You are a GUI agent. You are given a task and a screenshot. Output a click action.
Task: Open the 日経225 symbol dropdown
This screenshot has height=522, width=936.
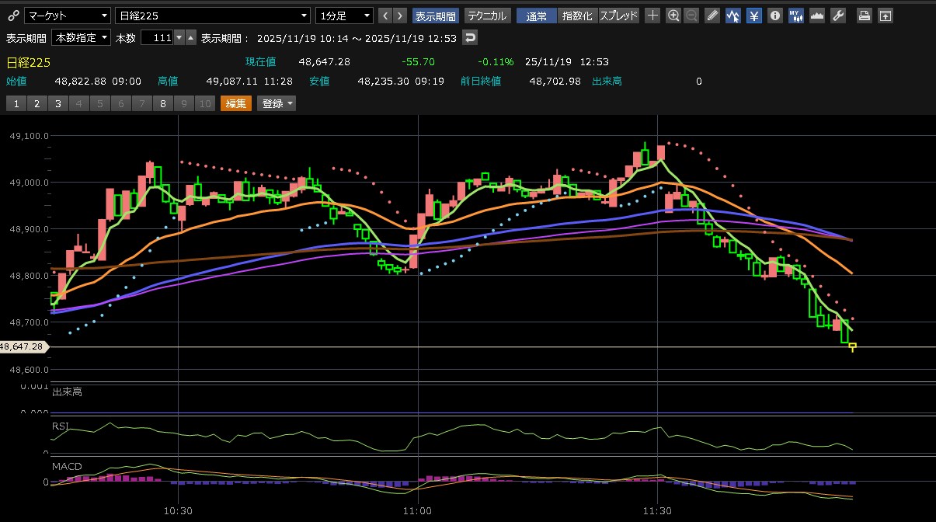pyautogui.click(x=212, y=16)
